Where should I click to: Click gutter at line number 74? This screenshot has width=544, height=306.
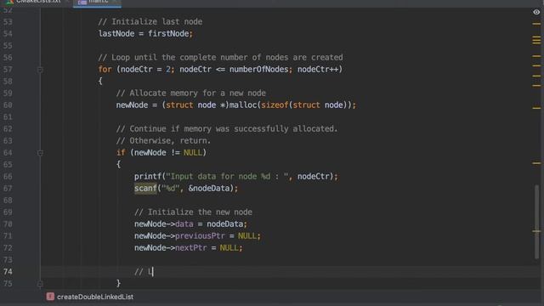[8, 272]
